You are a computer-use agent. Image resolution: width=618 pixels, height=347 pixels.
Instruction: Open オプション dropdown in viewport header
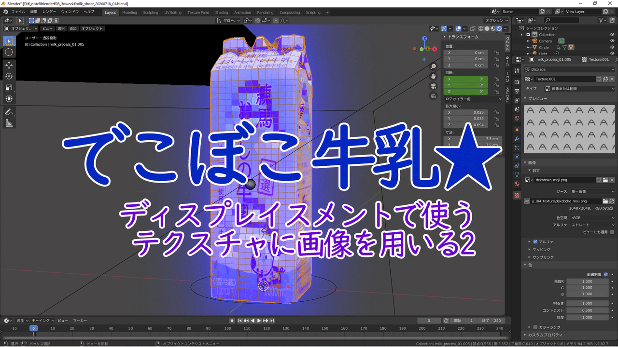496,21
